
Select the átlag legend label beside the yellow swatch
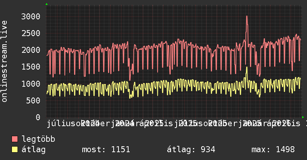34,150
